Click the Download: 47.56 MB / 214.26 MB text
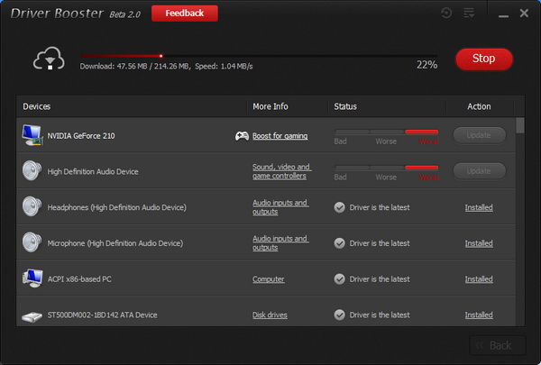Viewport: 541px width, 365px height. 135,66
